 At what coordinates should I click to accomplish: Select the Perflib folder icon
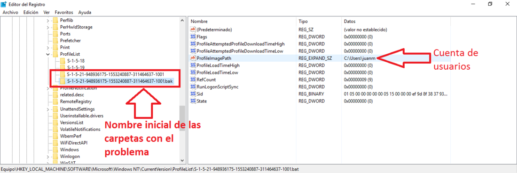(x=55, y=21)
